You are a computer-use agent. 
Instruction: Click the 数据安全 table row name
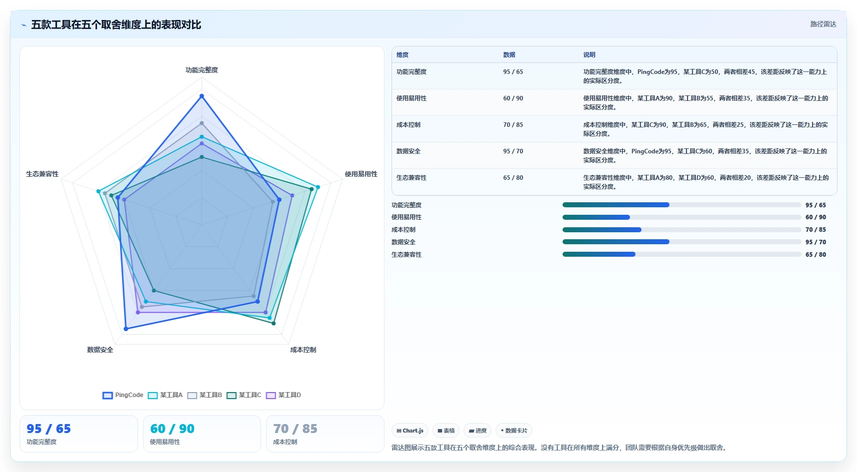click(408, 151)
